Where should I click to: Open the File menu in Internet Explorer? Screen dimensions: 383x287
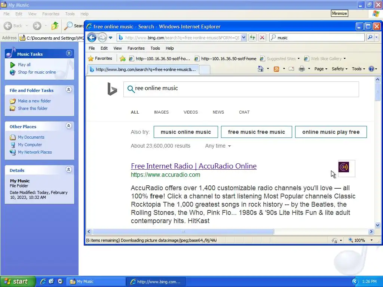click(92, 48)
